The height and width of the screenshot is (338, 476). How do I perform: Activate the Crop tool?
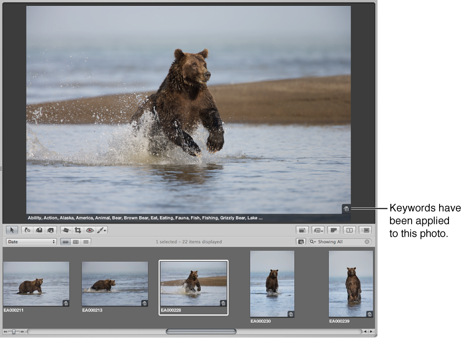pos(78,230)
